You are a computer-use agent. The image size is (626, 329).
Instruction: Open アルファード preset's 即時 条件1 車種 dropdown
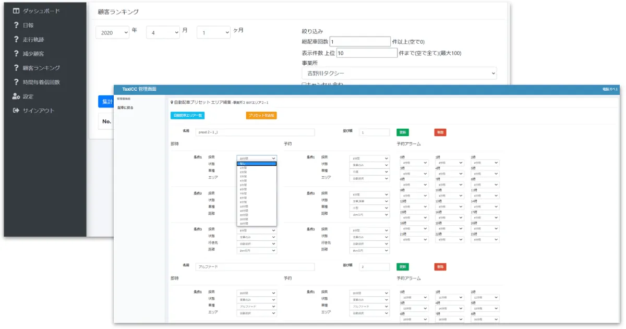click(x=257, y=306)
